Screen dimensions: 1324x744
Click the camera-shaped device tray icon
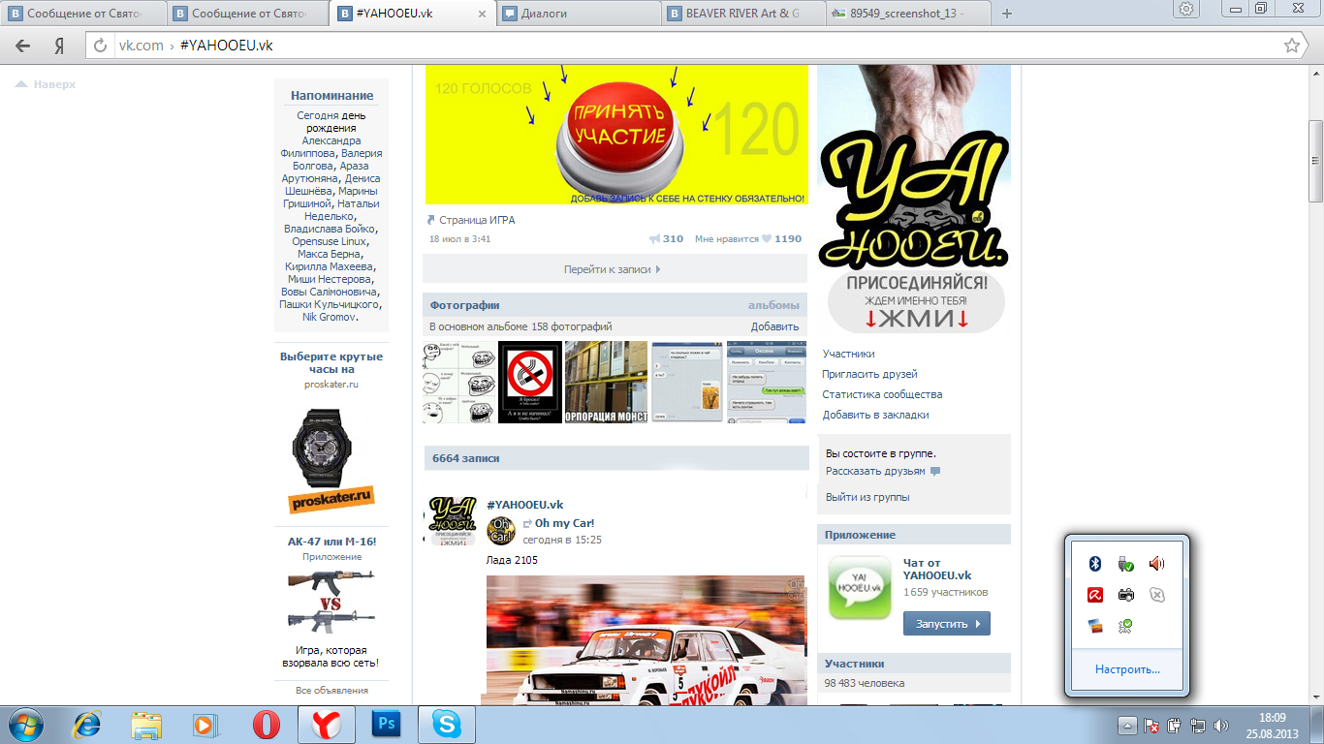pos(1125,595)
